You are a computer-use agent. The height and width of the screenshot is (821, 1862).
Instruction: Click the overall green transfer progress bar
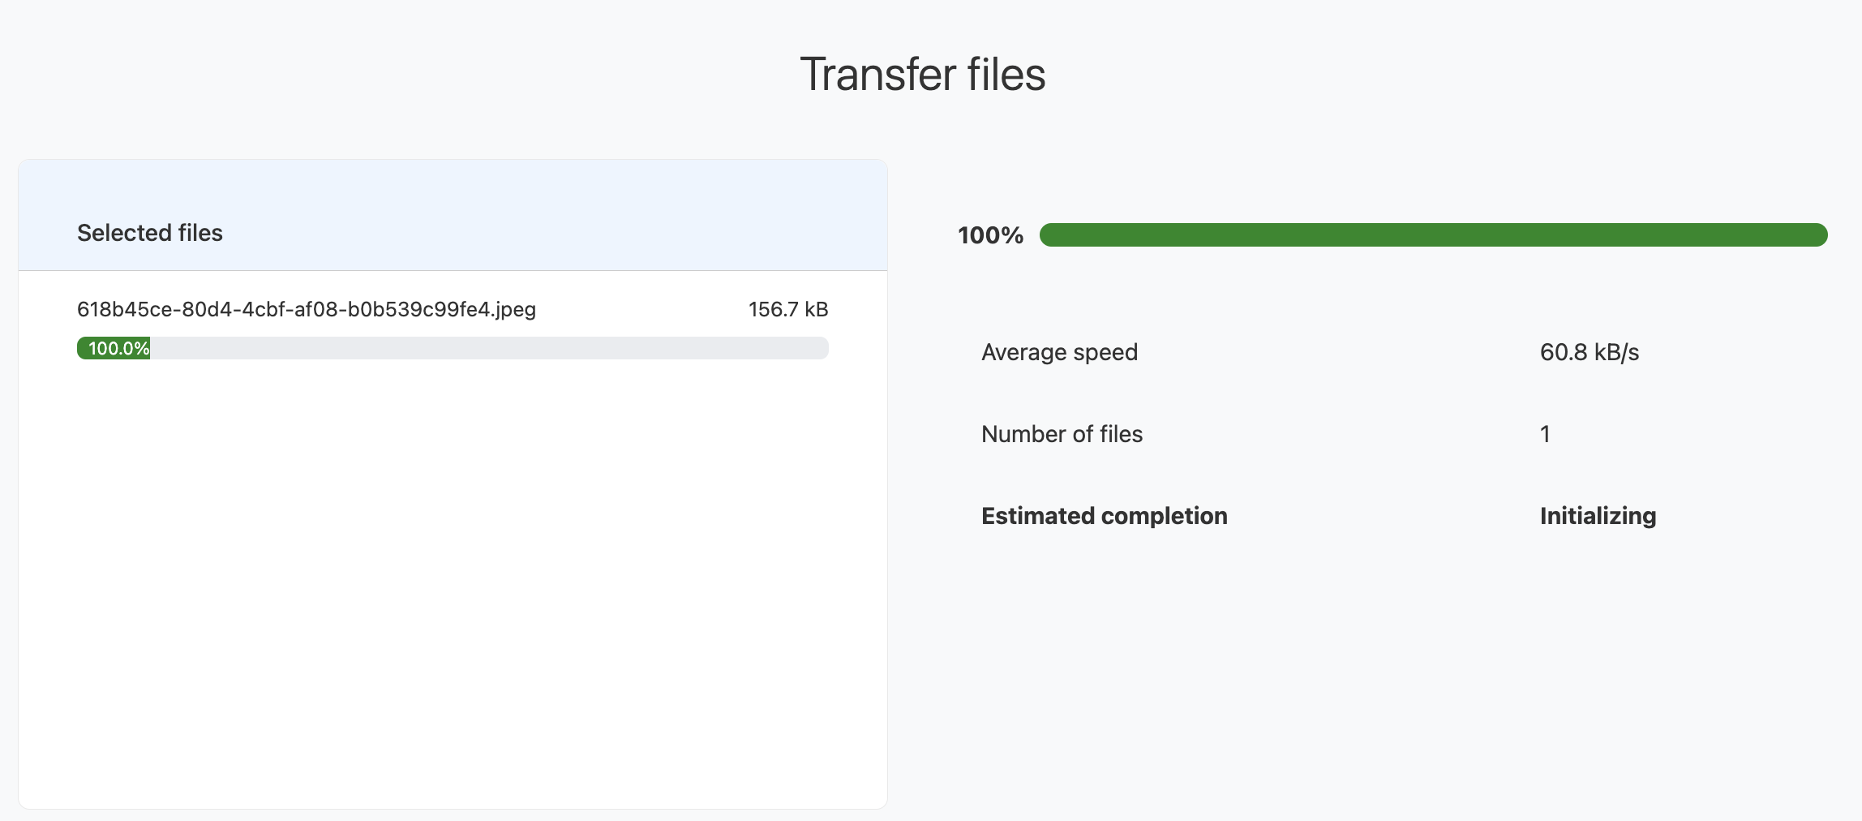pos(1433,234)
